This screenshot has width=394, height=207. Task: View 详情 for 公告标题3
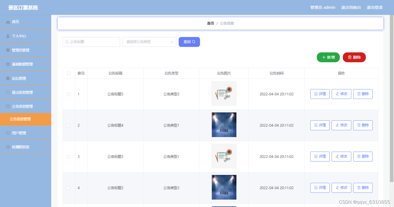[320, 157]
